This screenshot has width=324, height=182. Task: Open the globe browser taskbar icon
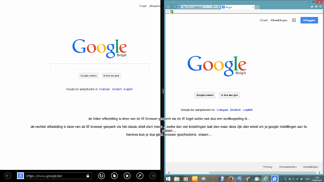222,179
